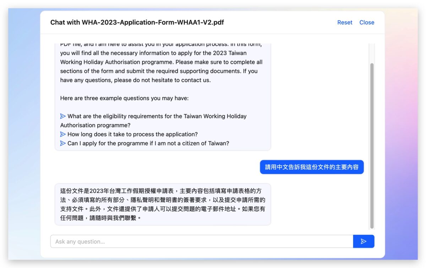
Task: Click the Chinese summary reply starting '這份文件是2023年'
Action: click(163, 204)
